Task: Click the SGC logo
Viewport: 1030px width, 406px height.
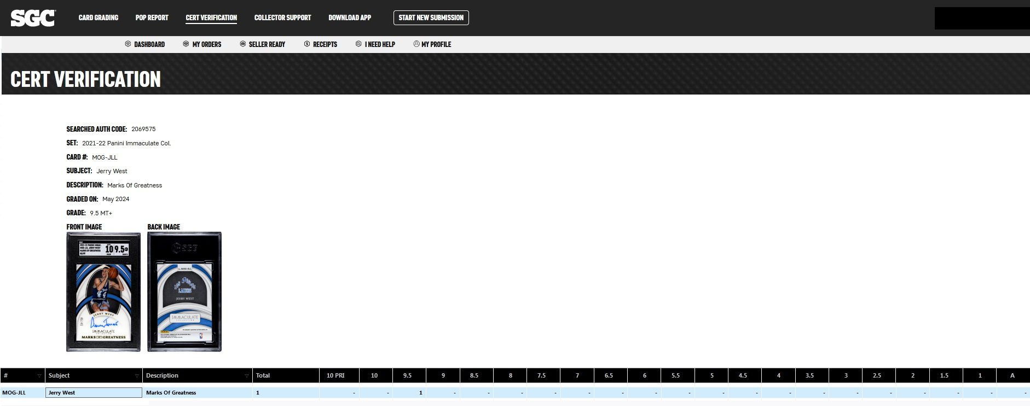Action: 33,18
